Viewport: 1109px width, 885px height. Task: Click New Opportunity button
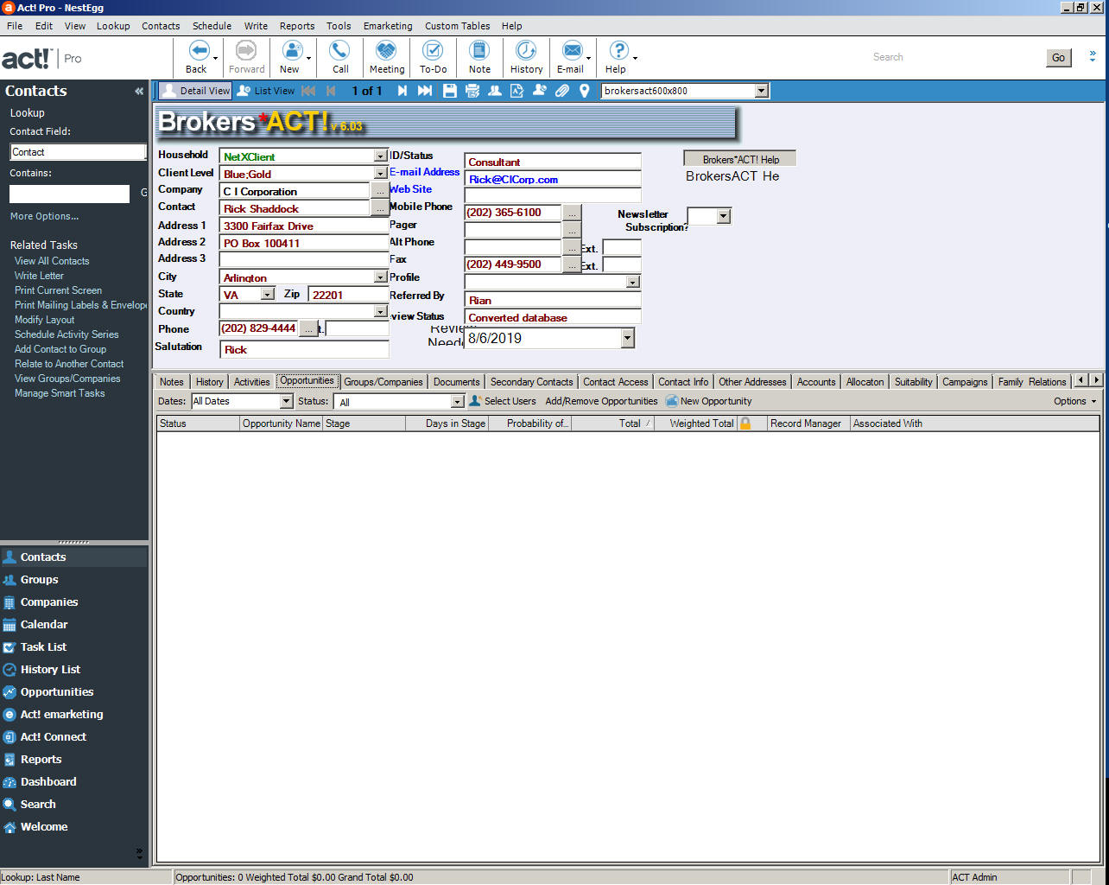tap(708, 401)
